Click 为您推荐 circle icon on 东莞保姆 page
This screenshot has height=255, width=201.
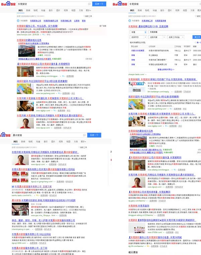130,21
